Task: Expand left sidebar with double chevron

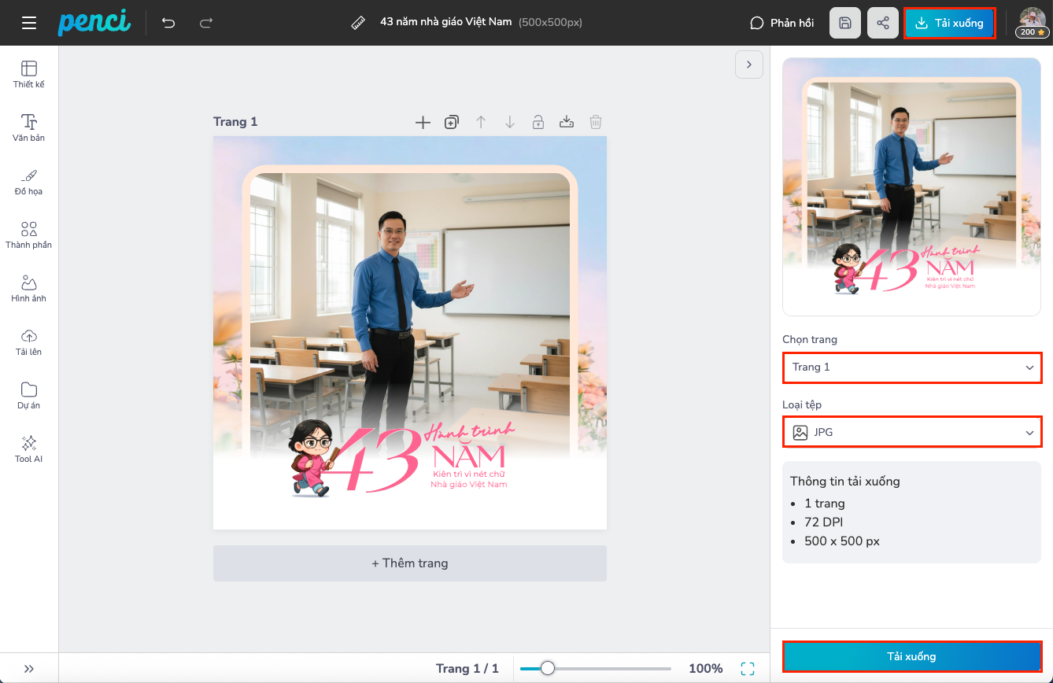Action: pyautogui.click(x=29, y=668)
